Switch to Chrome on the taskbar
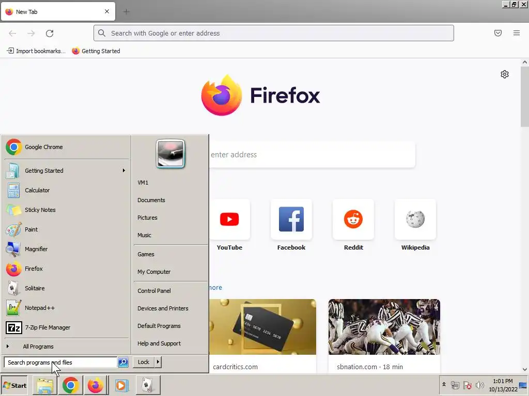Screen dimensions: 529x396 coord(70,385)
